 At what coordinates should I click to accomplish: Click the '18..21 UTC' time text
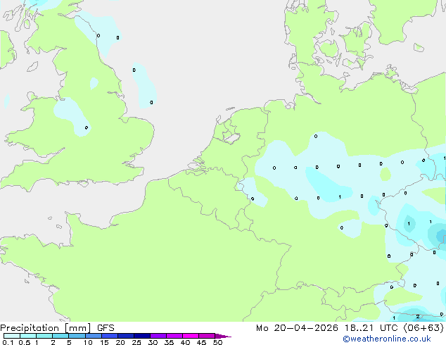371,328
